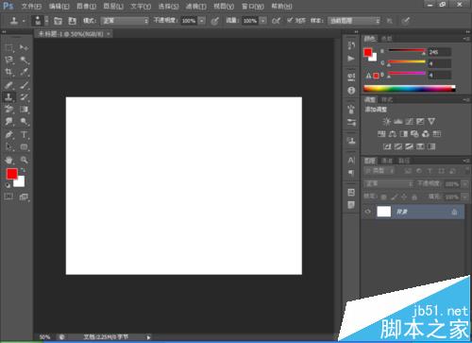This screenshot has width=472, height=343.
Task: Swap foreground and background colors
Action: tap(23, 170)
